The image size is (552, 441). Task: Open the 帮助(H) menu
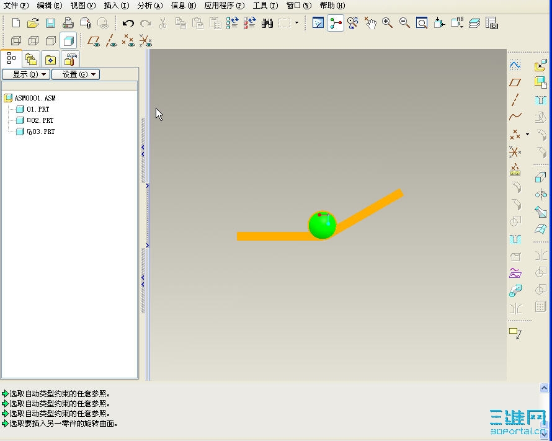(332, 6)
